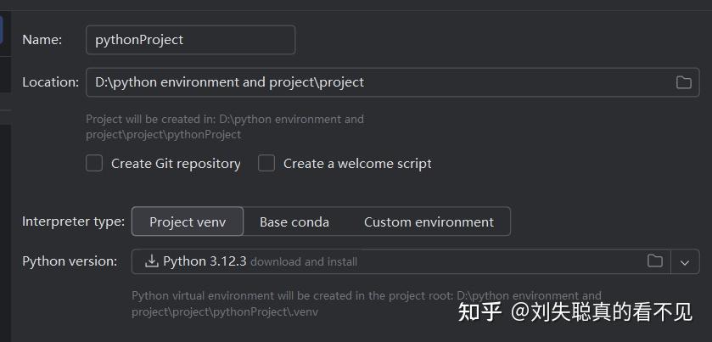Choose the Custom environment interpreter type

tap(429, 221)
